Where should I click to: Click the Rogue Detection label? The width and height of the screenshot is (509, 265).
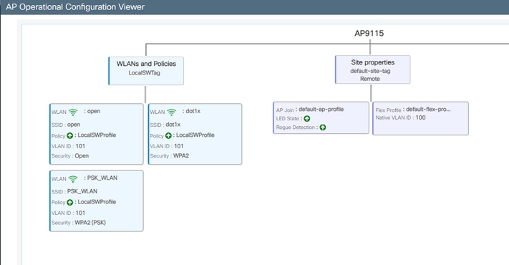(x=296, y=127)
